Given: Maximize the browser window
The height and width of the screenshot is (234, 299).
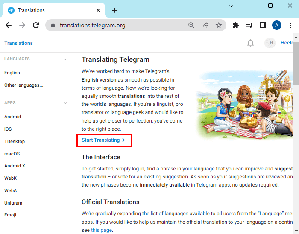Looking at the screenshot, I should click(x=270, y=6).
